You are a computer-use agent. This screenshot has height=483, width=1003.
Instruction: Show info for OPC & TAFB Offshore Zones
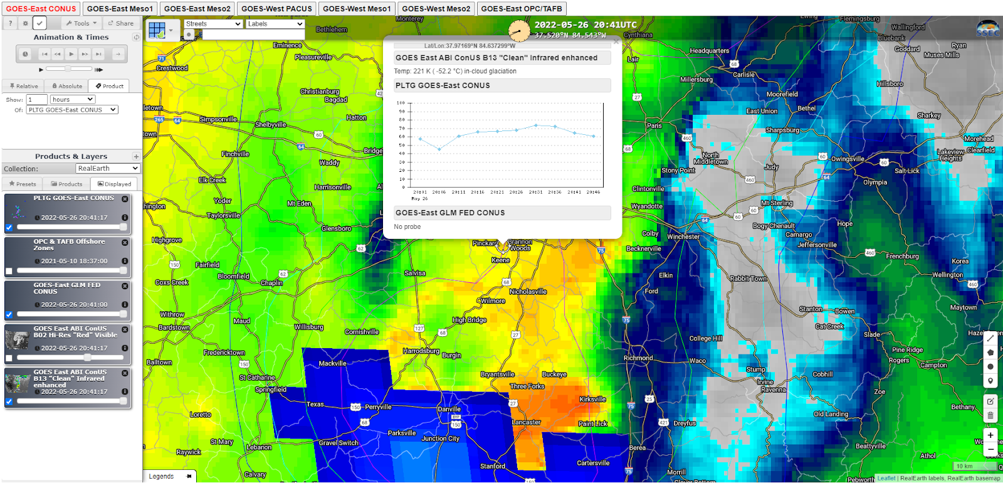coord(125,261)
